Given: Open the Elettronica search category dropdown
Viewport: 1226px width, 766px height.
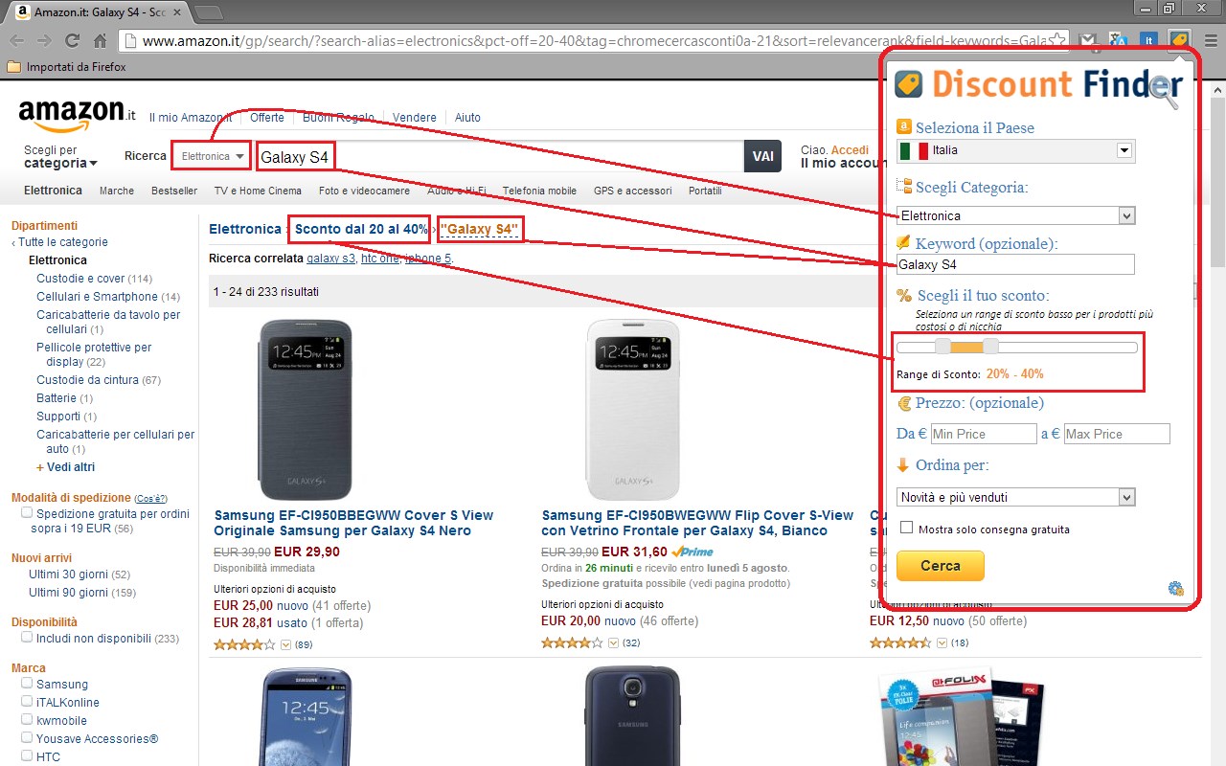Looking at the screenshot, I should (x=212, y=156).
